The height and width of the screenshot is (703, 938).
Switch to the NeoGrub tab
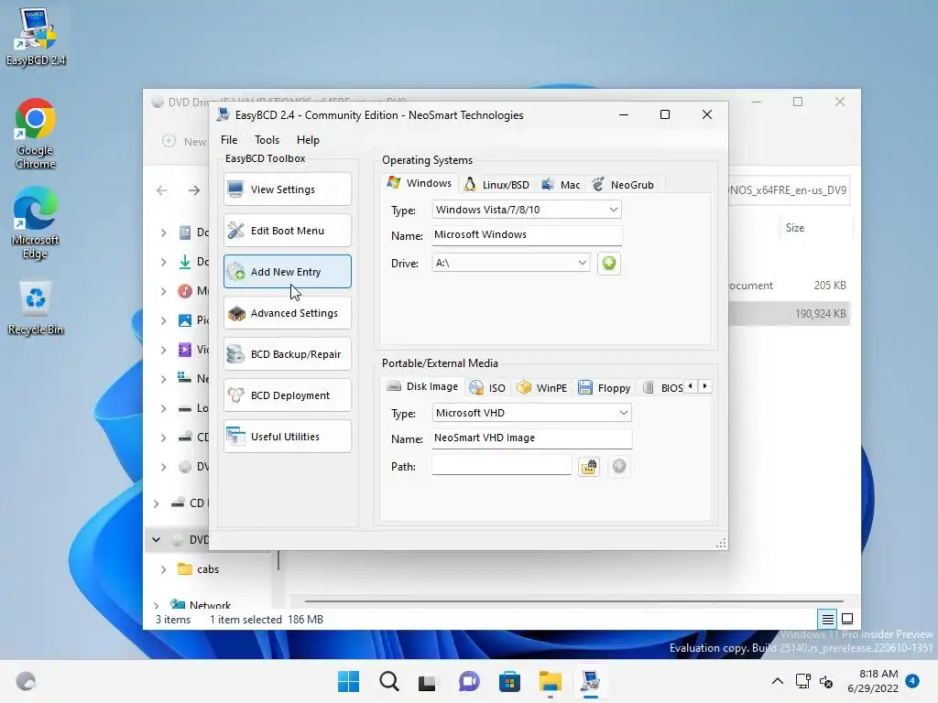click(623, 185)
